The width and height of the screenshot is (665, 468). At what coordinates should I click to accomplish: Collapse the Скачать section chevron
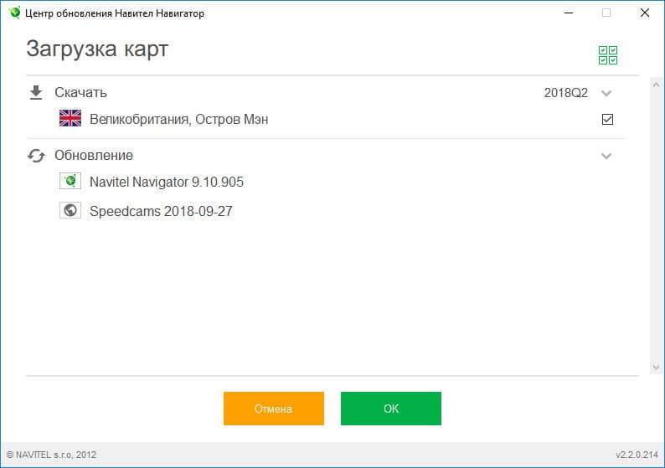coord(606,93)
